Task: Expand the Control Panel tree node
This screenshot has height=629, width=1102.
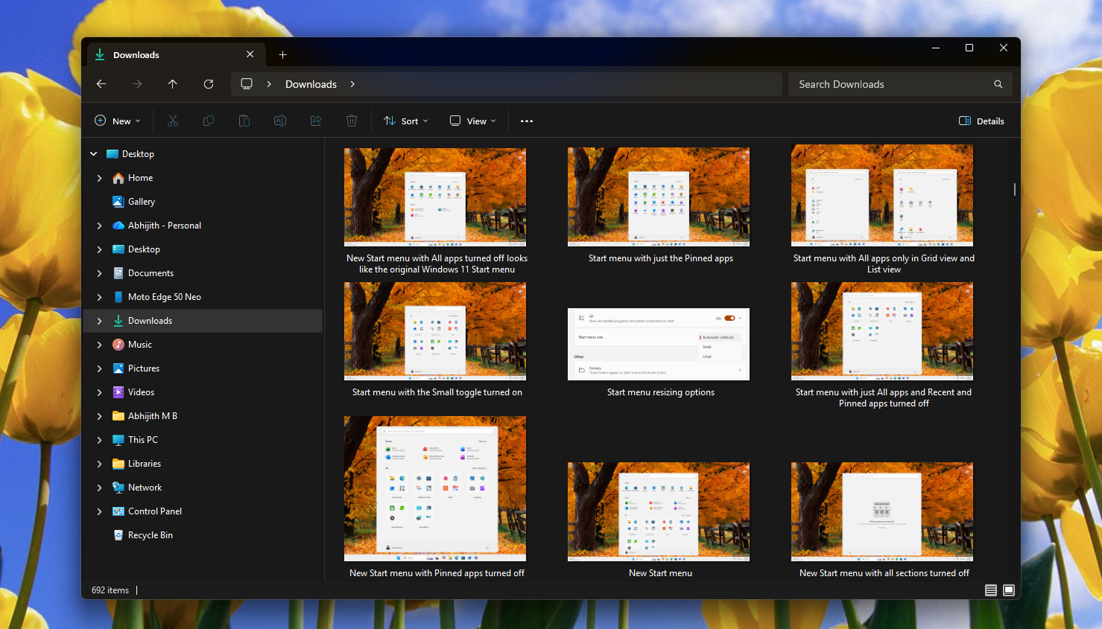Action: (x=99, y=511)
